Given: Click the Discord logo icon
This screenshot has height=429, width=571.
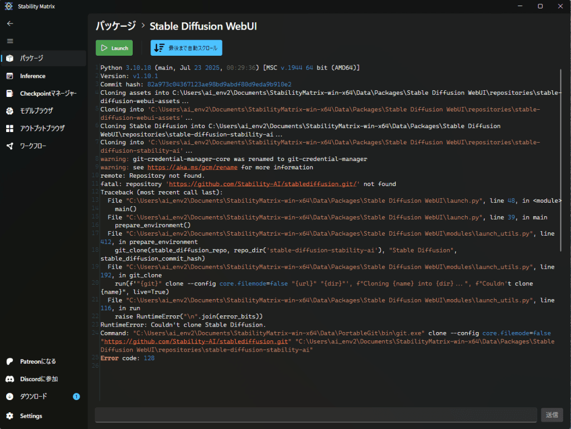Looking at the screenshot, I should click(10, 379).
